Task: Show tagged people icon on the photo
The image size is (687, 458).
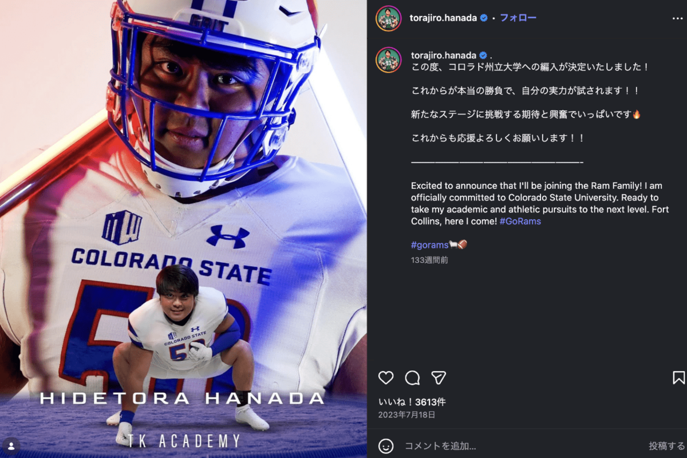Action: (x=11, y=446)
